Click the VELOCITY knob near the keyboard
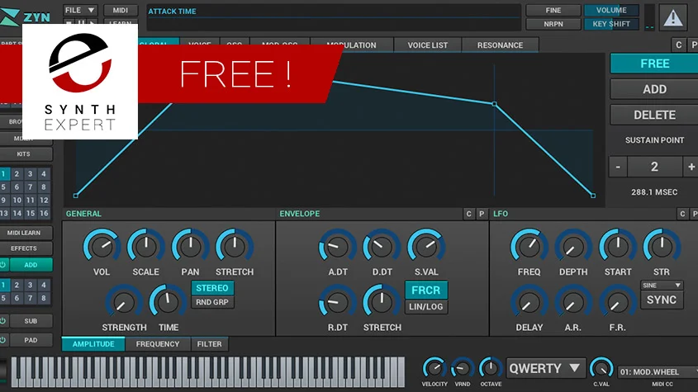 tap(434, 368)
